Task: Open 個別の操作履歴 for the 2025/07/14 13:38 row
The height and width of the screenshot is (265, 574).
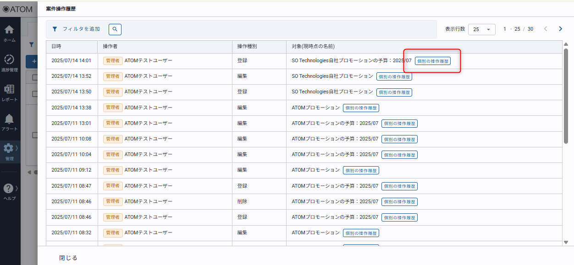Action: 361,108
